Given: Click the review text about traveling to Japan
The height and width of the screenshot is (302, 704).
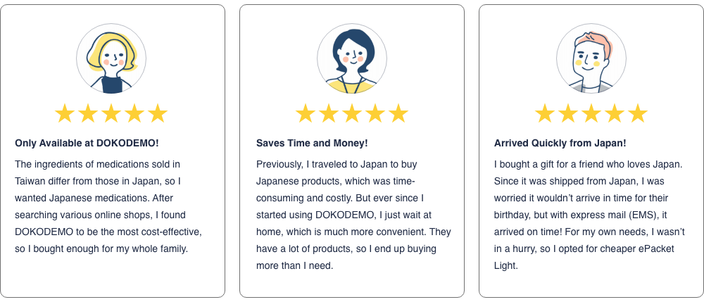Looking at the screenshot, I should click(352, 215).
